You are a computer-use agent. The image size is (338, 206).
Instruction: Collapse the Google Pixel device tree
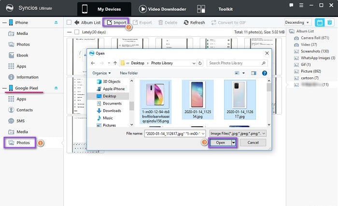click(x=4, y=88)
